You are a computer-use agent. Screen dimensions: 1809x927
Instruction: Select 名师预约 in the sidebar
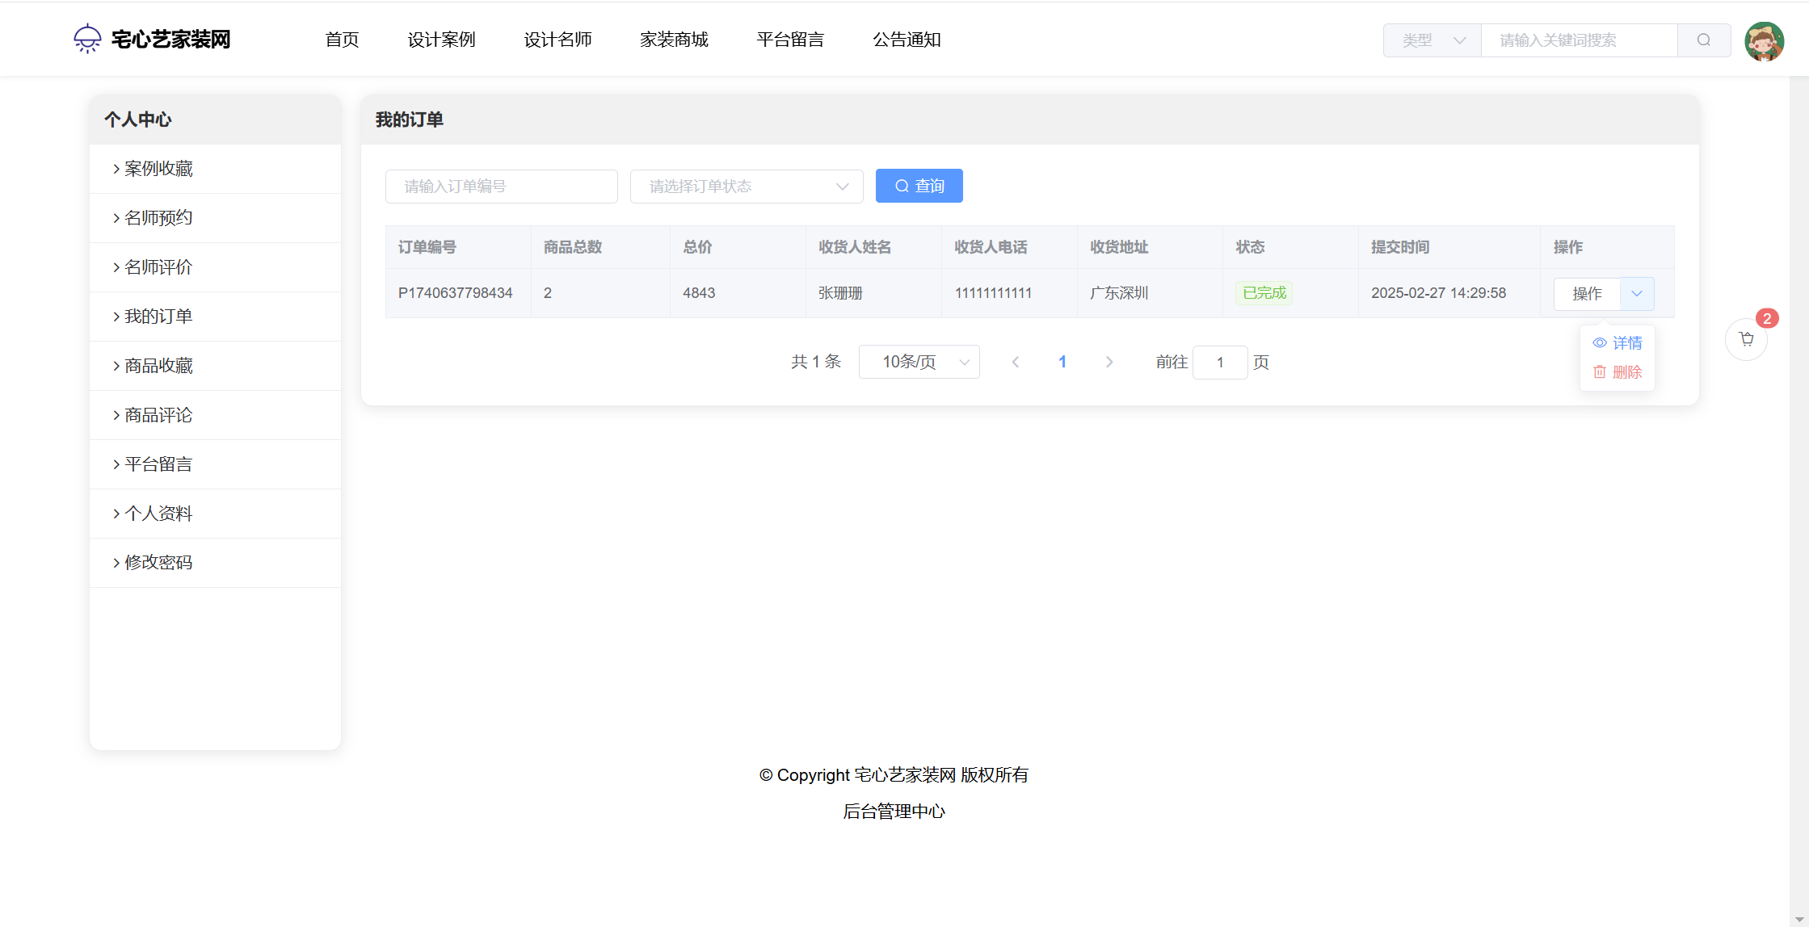[158, 218]
